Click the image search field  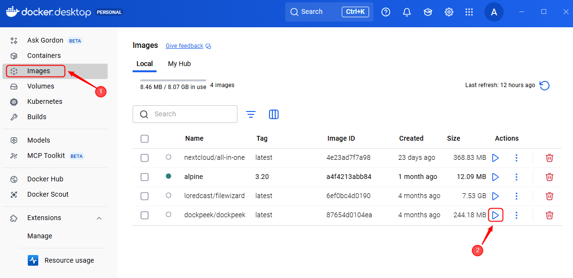185,114
